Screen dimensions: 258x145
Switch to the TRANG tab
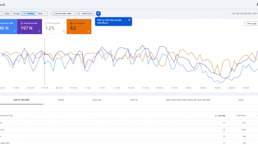coord(61,100)
